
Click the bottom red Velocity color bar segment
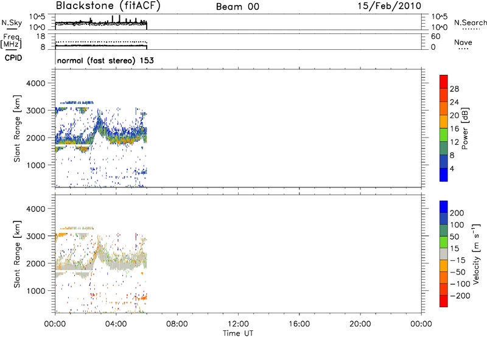point(444,301)
